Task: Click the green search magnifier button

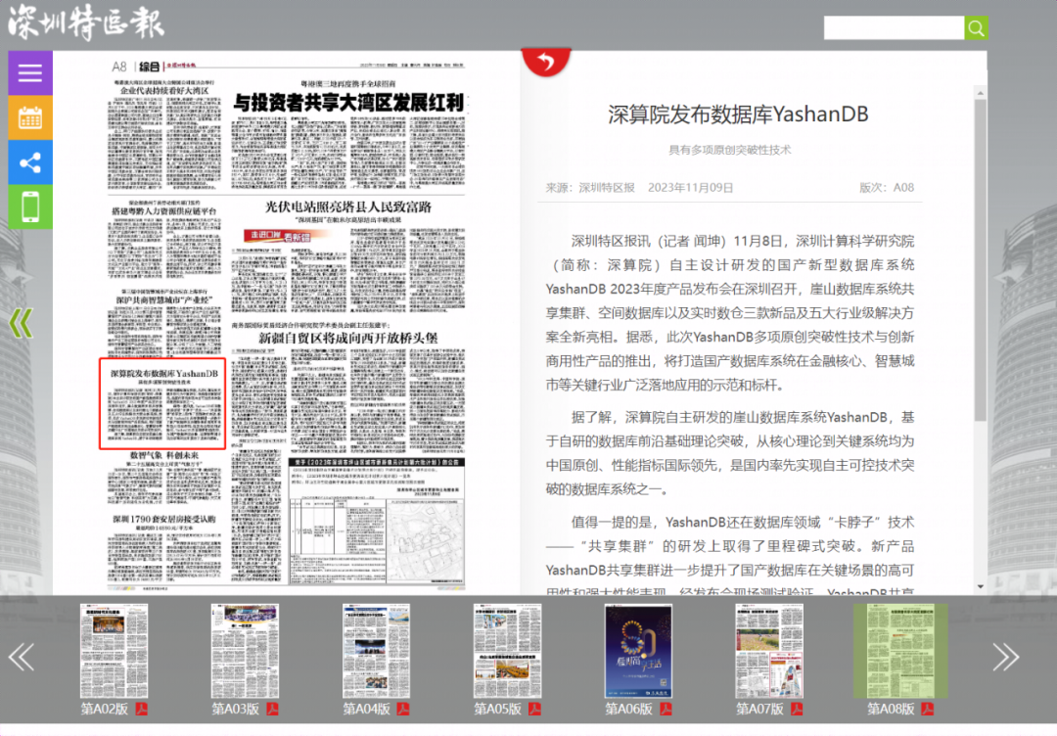Action: pos(976,27)
